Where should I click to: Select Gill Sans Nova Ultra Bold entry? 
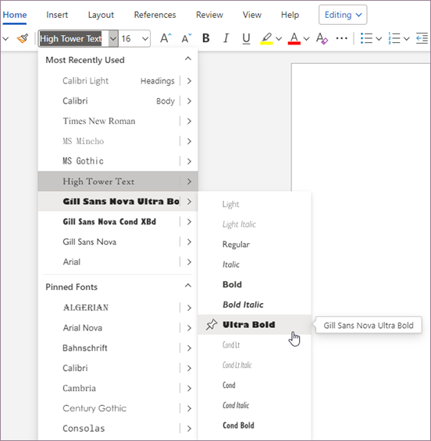pos(109,201)
